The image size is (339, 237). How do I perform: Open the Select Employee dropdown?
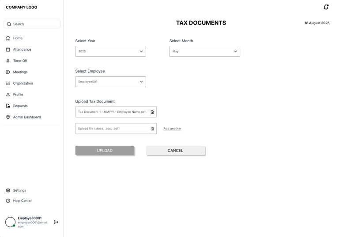pos(110,81)
